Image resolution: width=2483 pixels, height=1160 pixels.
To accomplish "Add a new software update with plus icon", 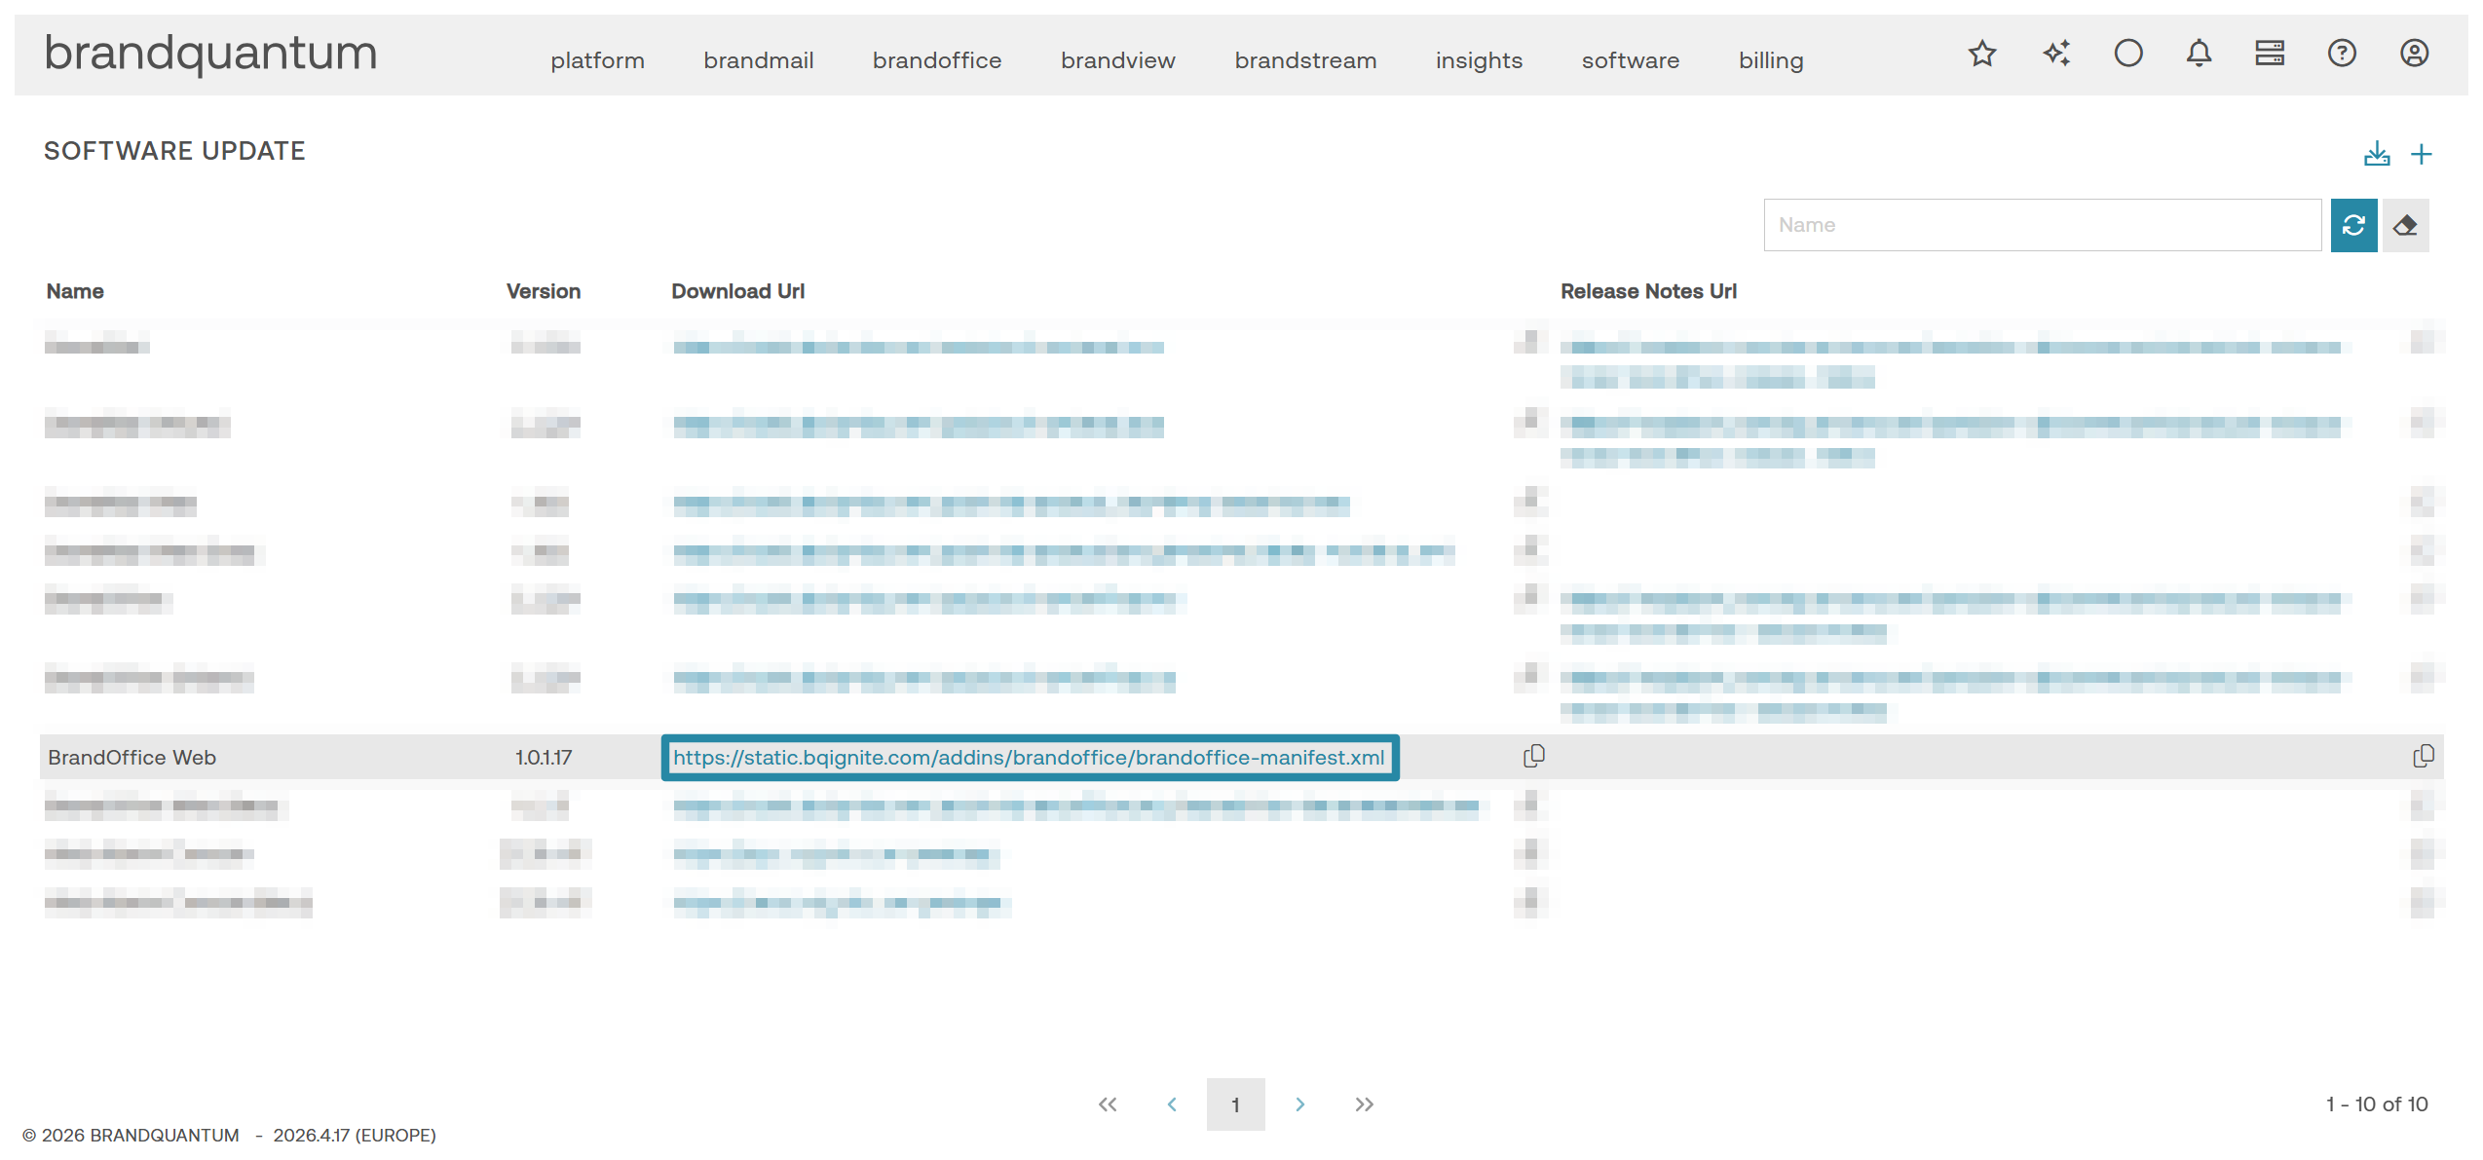I will coord(2422,154).
